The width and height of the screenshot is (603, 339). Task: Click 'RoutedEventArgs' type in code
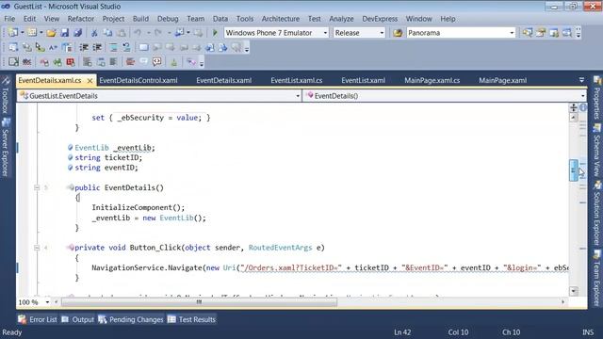[281, 248]
